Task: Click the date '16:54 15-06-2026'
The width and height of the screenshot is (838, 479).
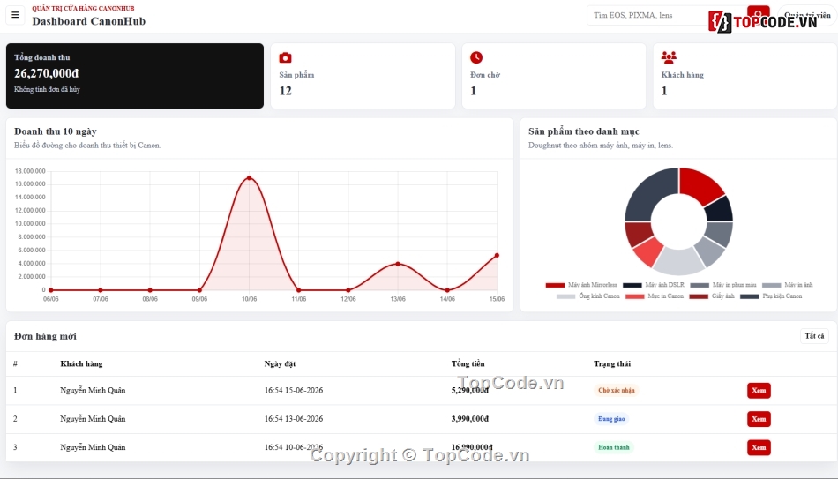Action: [294, 390]
